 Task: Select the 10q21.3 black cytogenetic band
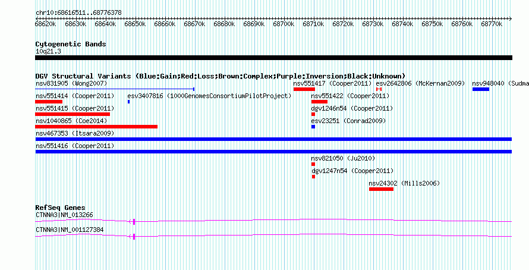pos(273,58)
